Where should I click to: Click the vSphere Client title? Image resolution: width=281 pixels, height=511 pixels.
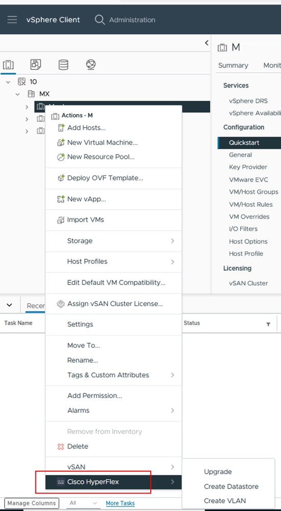tap(53, 19)
